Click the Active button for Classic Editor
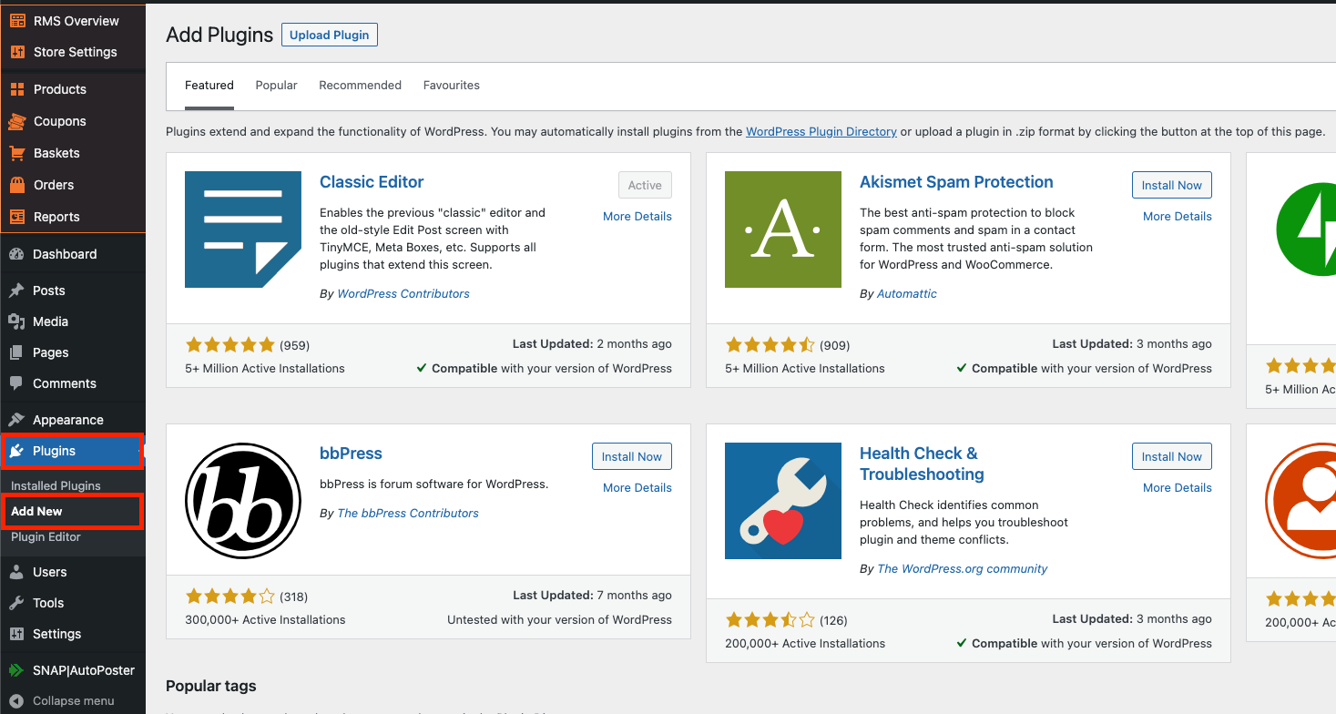 click(x=645, y=185)
